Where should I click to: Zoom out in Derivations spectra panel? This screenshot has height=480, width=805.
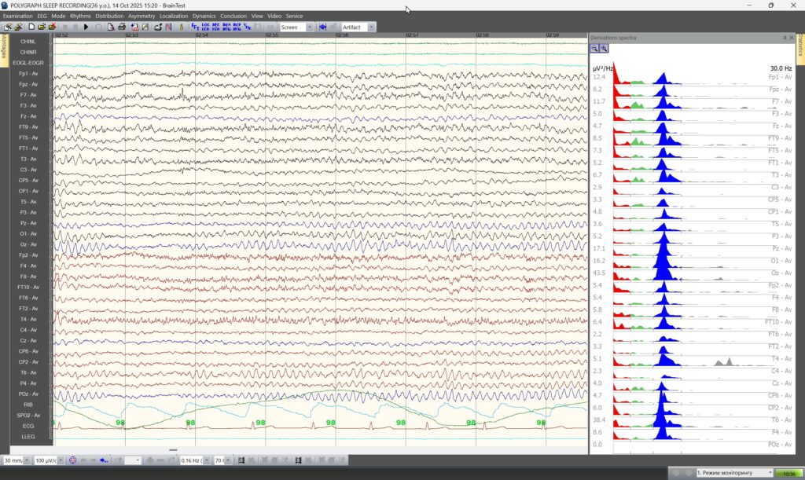pos(594,49)
